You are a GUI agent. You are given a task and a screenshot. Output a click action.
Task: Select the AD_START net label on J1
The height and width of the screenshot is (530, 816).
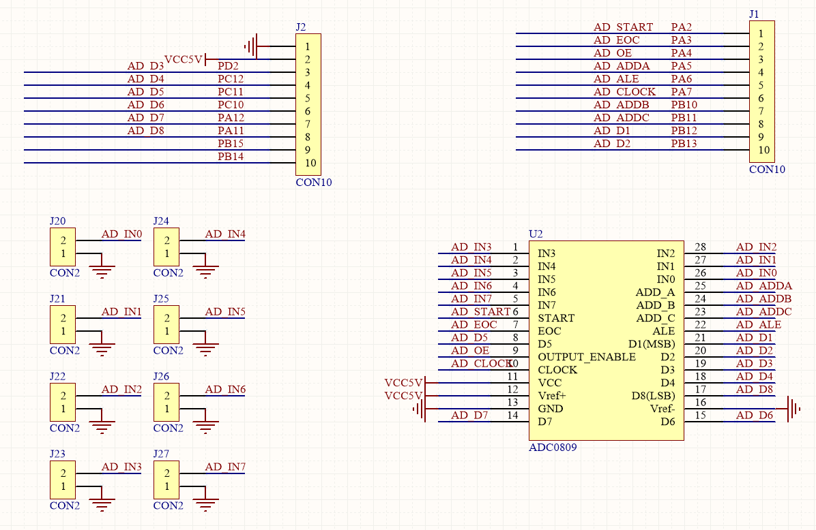click(623, 27)
